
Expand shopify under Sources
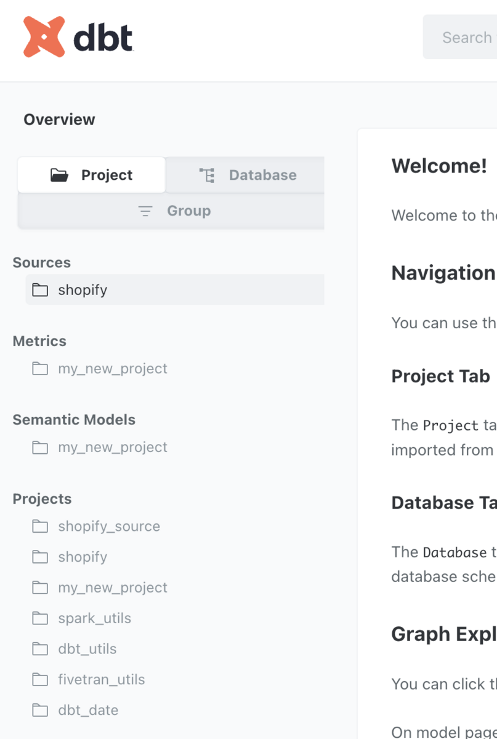pos(83,290)
